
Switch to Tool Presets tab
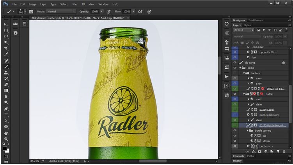click(256, 21)
